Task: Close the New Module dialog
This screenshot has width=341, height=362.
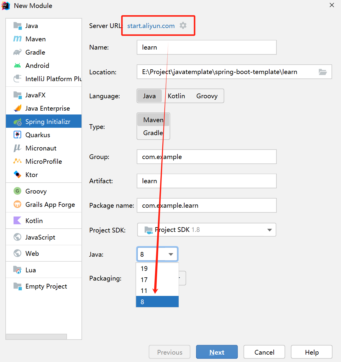Action: 332,5
